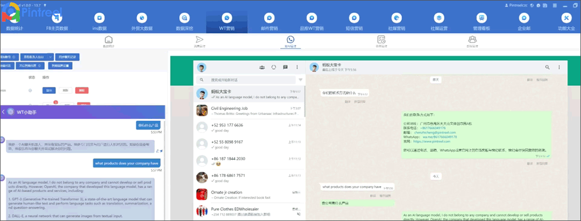Click the 同步聊天记录 button
581x221 pixels.
(x=67, y=57)
